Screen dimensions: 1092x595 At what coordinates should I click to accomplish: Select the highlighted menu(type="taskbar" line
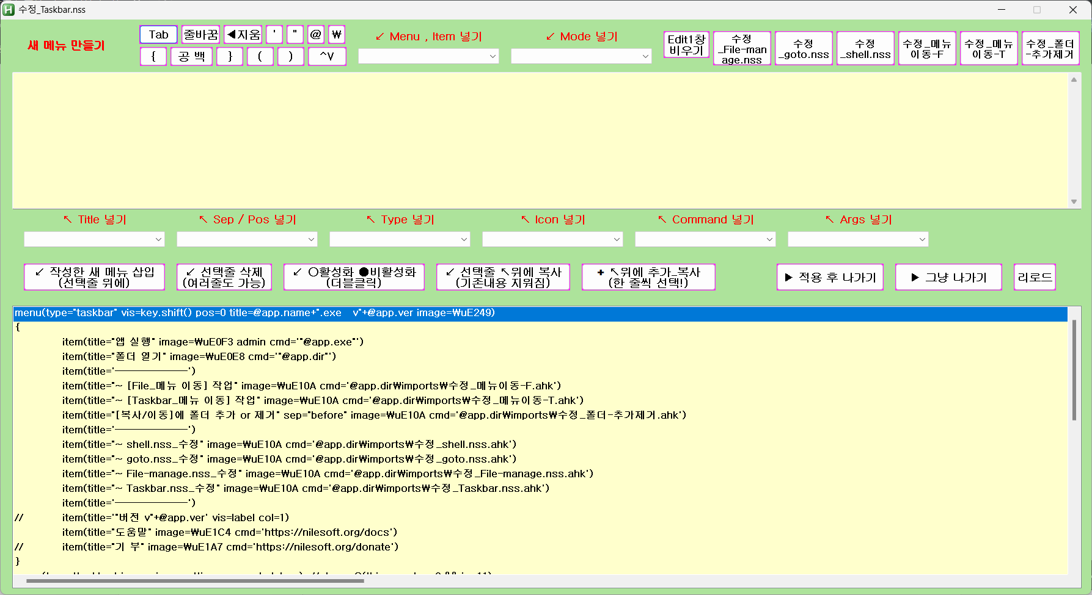coord(540,313)
